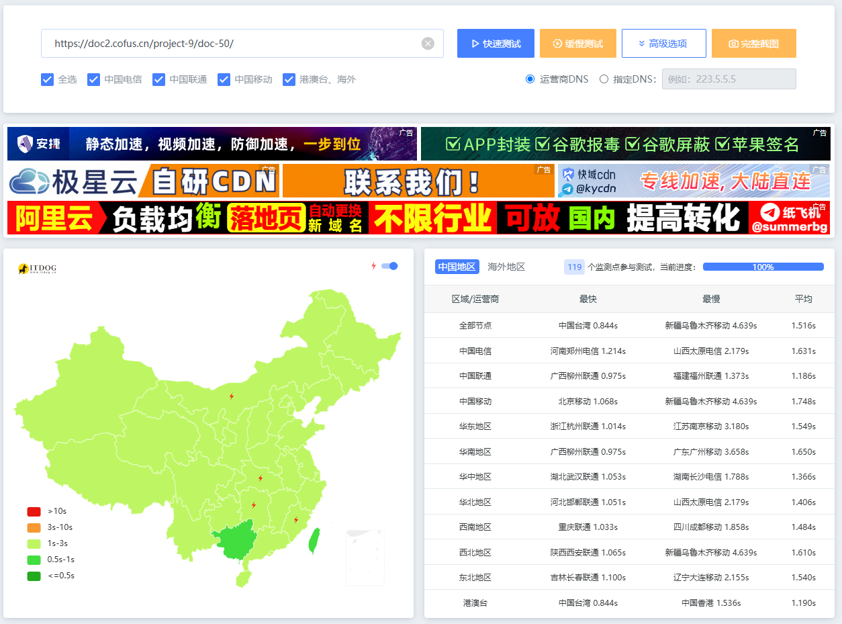
Task: Click the ITDOG logo on the map
Action: click(x=37, y=269)
